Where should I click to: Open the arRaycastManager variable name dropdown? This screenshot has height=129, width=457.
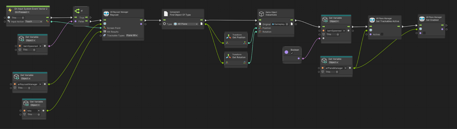(40, 84)
